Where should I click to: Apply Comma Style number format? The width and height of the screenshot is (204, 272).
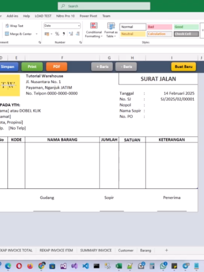[x=64, y=34]
